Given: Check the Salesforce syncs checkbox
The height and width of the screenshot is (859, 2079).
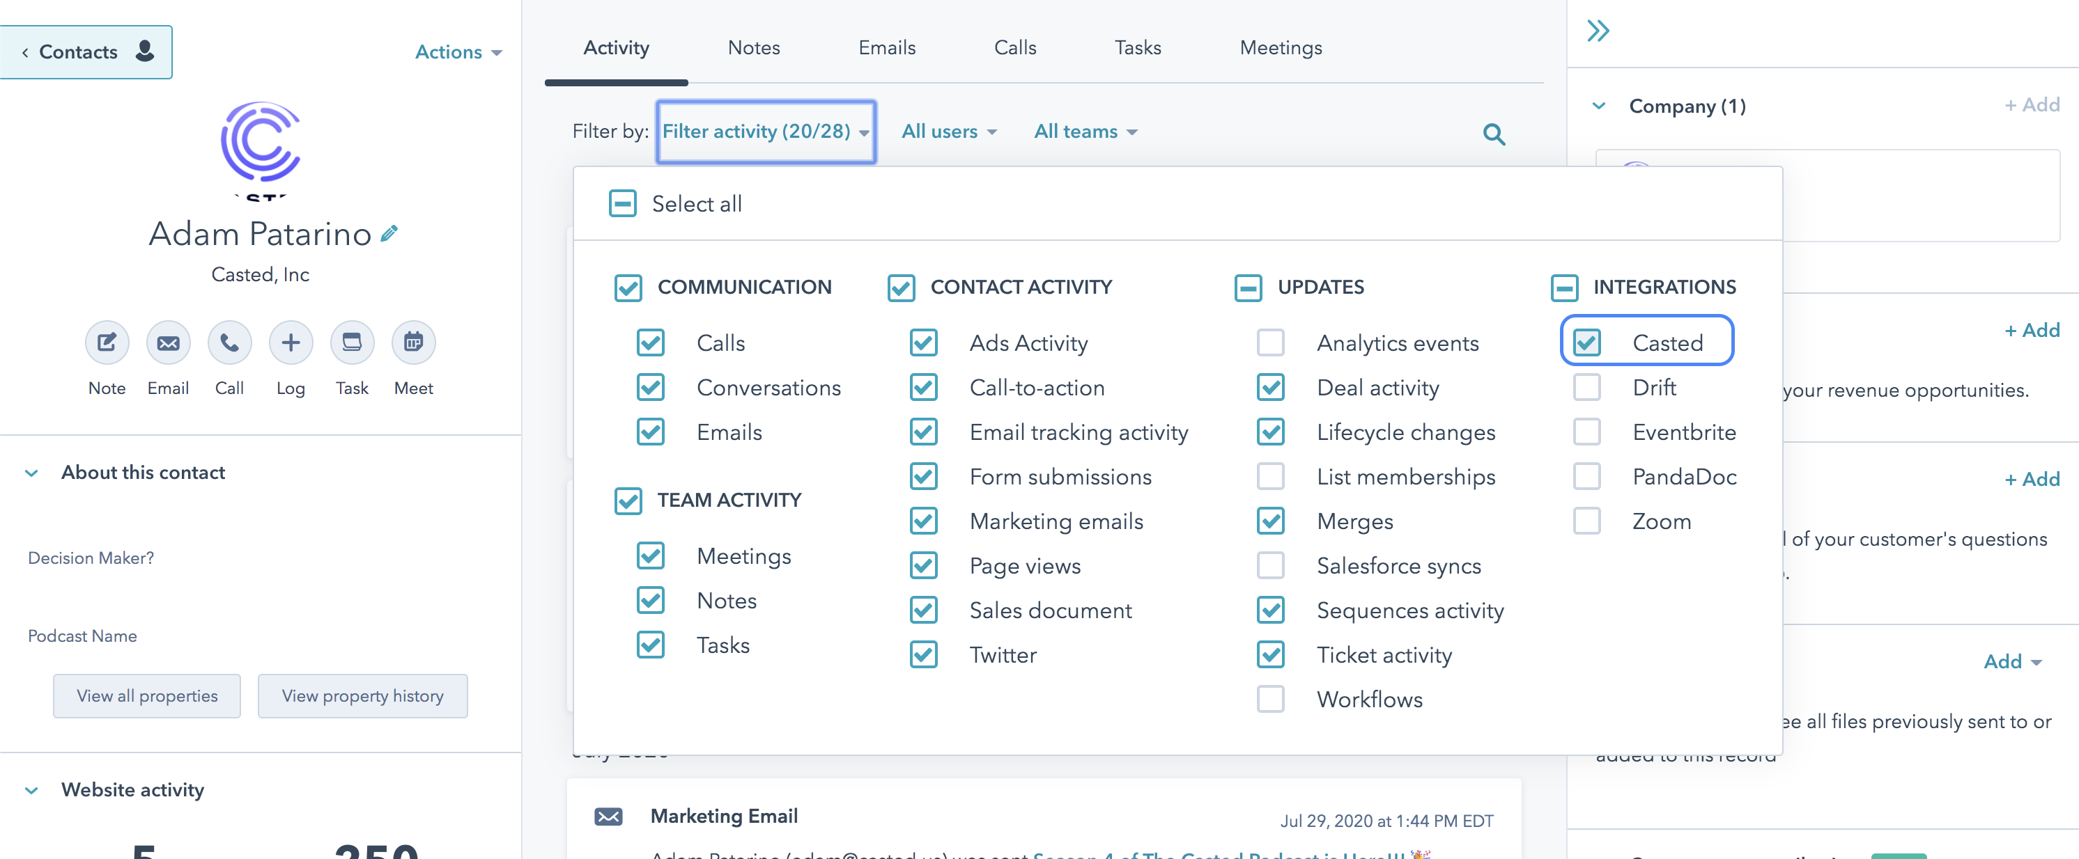Looking at the screenshot, I should coord(1270,565).
